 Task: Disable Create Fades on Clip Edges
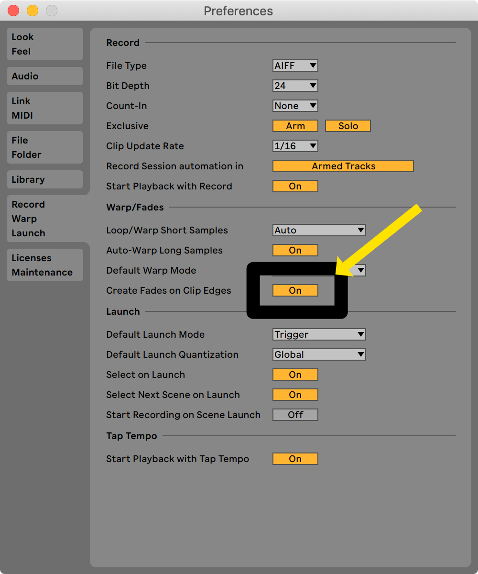point(295,290)
